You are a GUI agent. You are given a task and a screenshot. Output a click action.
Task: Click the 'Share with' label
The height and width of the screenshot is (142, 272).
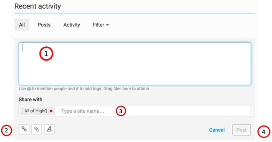pyautogui.click(x=30, y=100)
